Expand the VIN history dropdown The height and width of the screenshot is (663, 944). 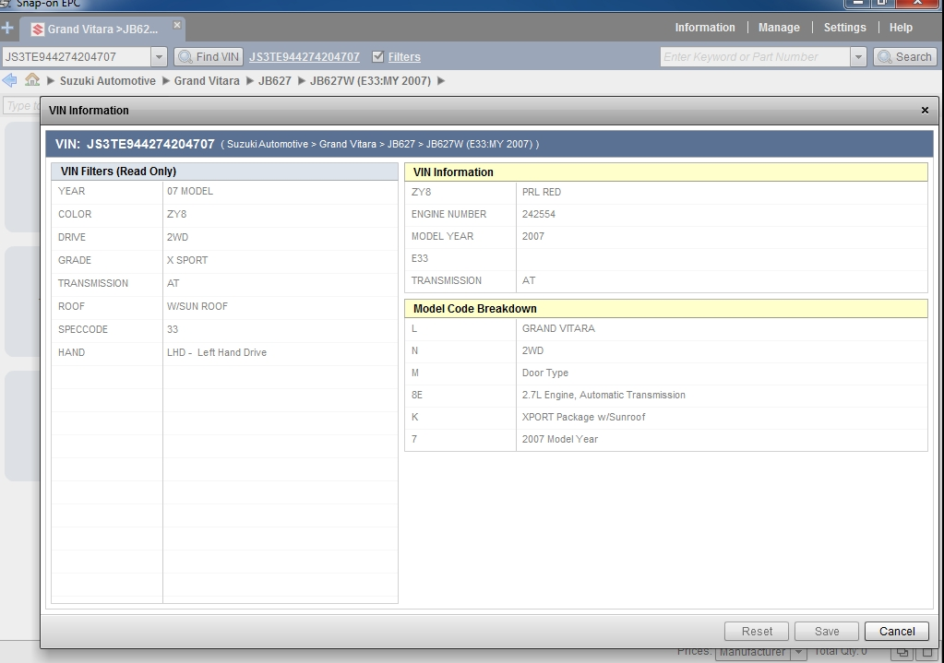pyautogui.click(x=159, y=57)
